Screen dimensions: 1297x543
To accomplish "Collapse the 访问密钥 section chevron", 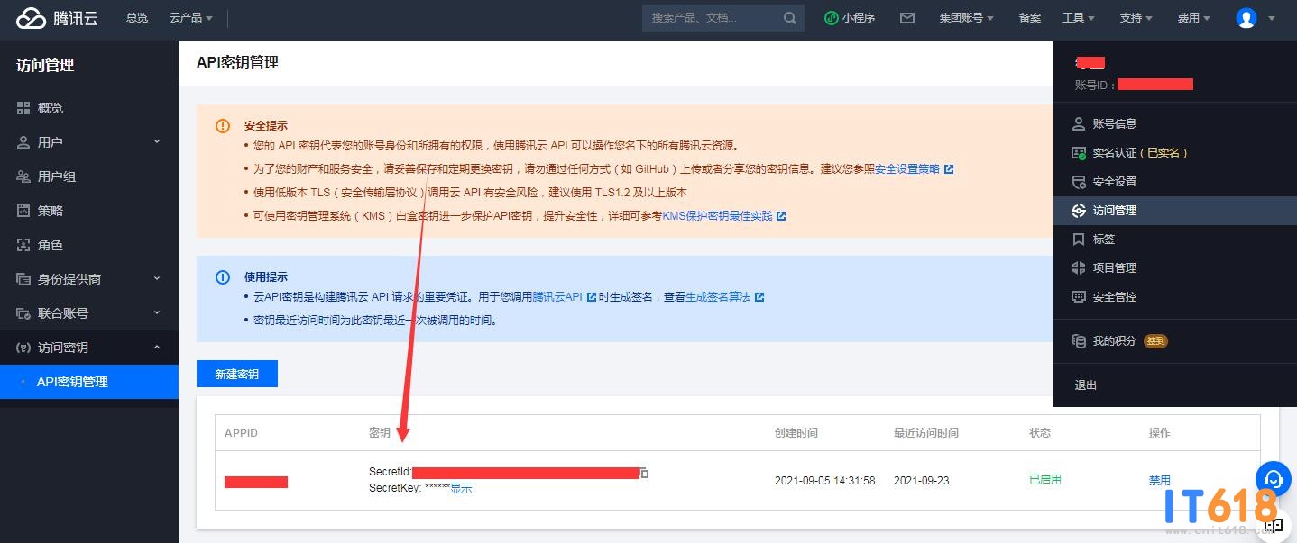I will click(157, 347).
